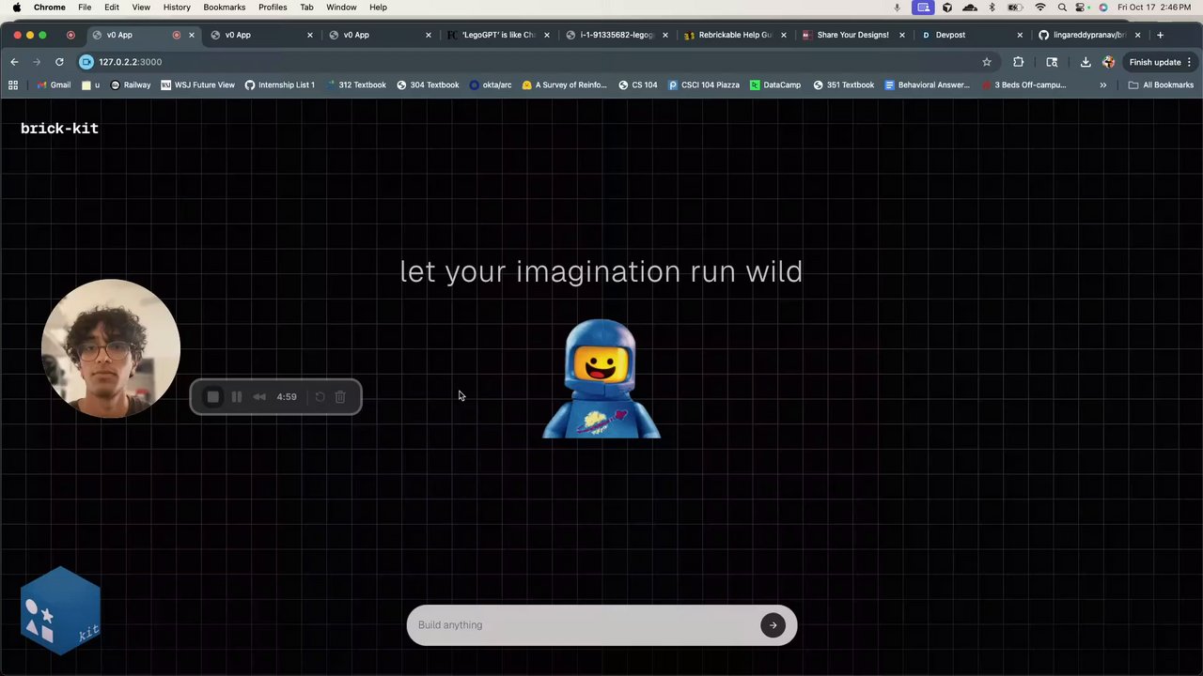Pause the screen recording
The height and width of the screenshot is (676, 1203).
point(237,397)
